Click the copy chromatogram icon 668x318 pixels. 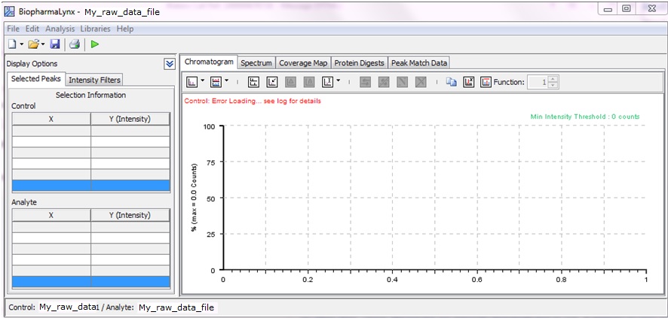click(x=451, y=82)
